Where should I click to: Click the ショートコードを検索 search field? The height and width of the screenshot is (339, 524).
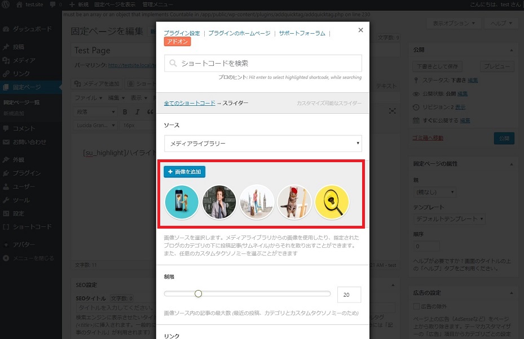[263, 63]
